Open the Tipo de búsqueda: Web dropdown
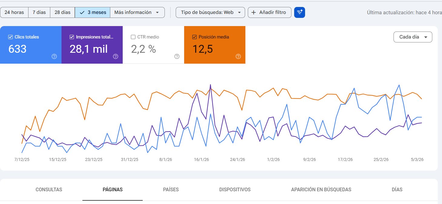Screen dimensions: 442x204 click(210, 12)
